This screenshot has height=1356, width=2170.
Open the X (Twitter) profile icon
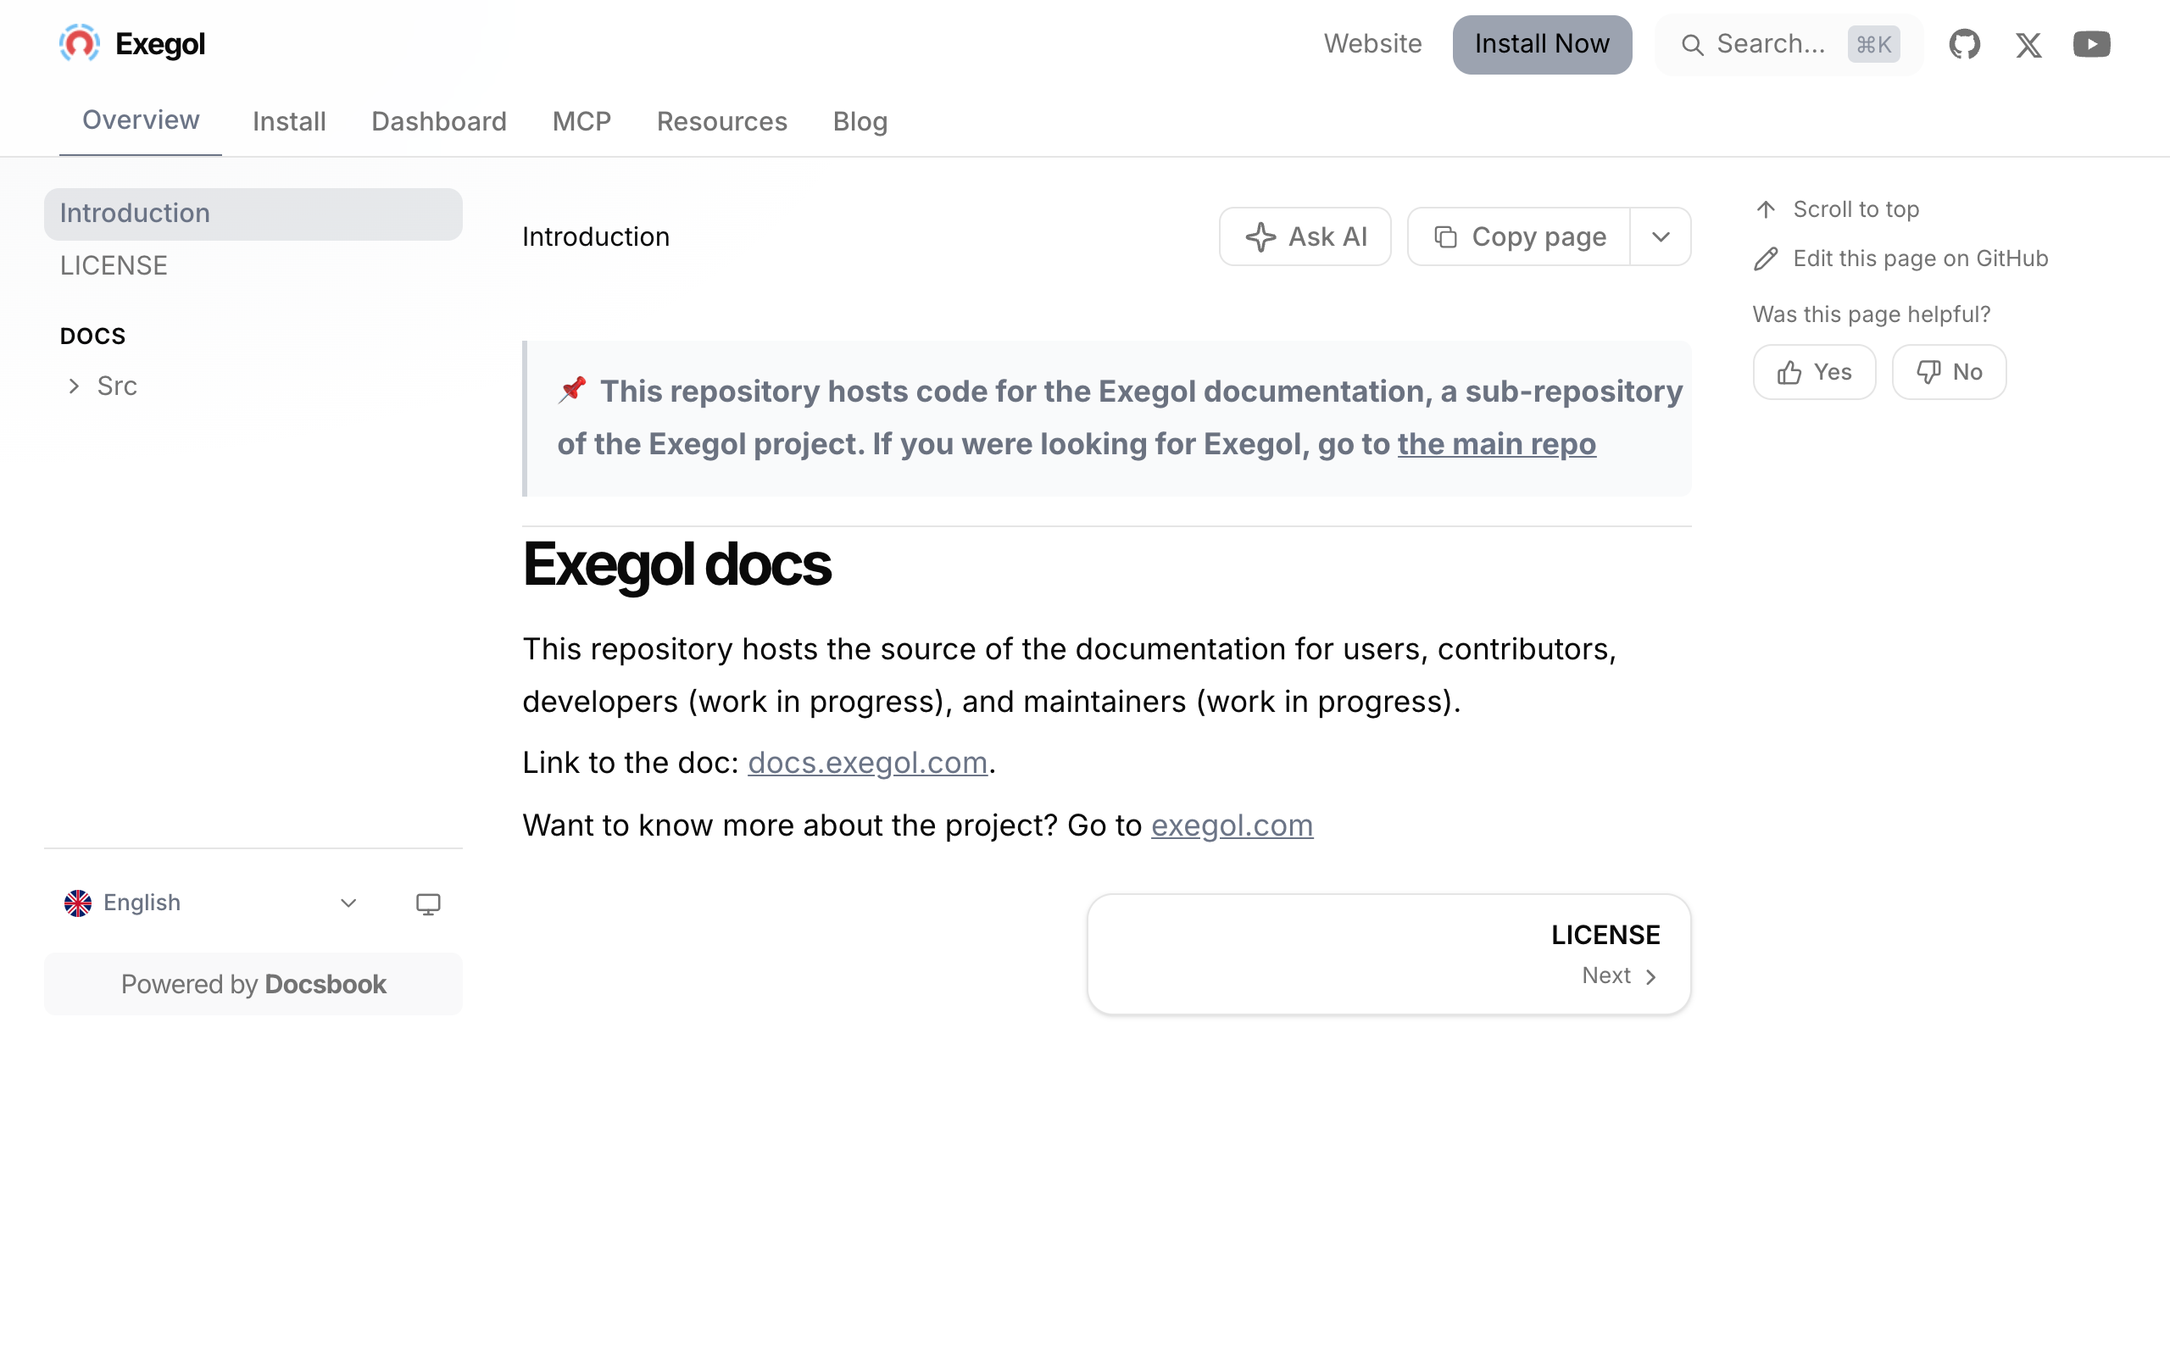point(2028,45)
